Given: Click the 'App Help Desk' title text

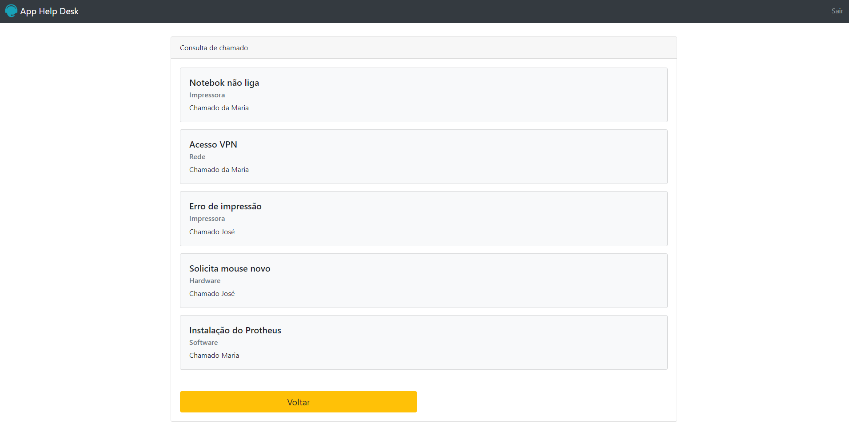Looking at the screenshot, I should pos(50,11).
